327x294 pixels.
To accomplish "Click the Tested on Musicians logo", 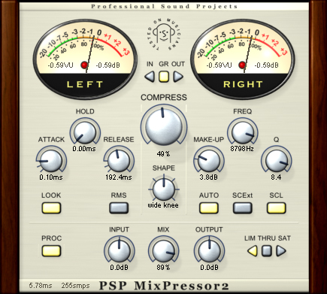I will pos(164,35).
